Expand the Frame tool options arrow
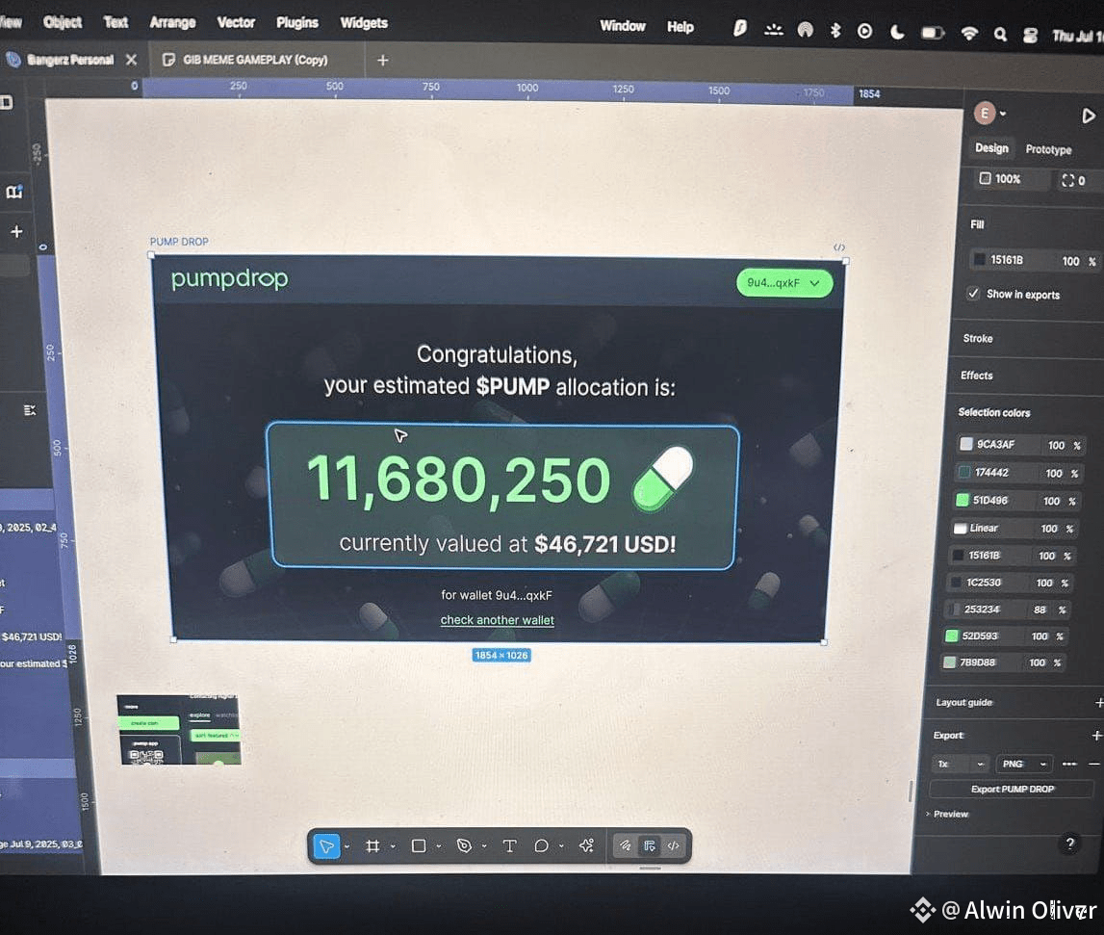 pyautogui.click(x=393, y=847)
